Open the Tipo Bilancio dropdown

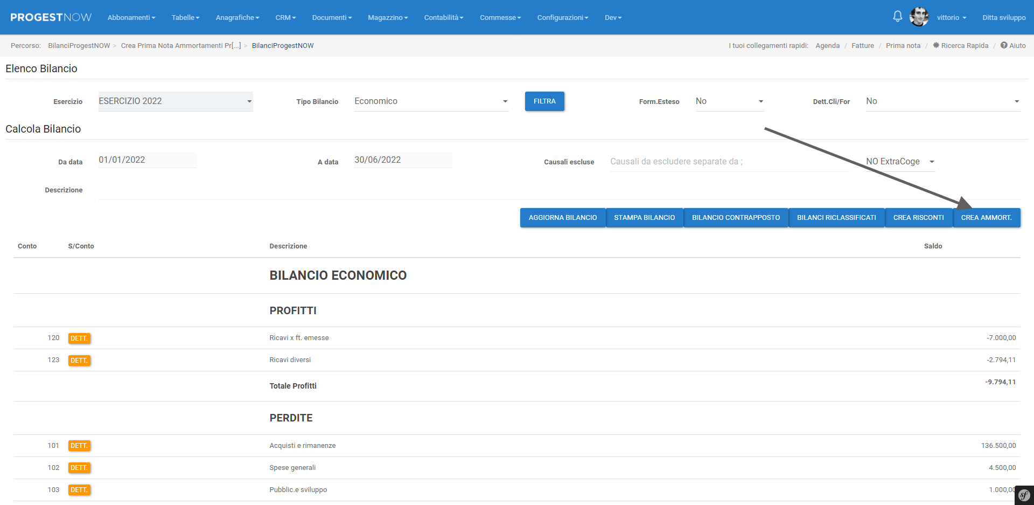coord(431,101)
